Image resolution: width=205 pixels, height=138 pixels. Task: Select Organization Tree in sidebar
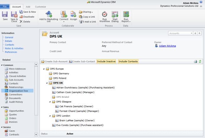[17, 91]
